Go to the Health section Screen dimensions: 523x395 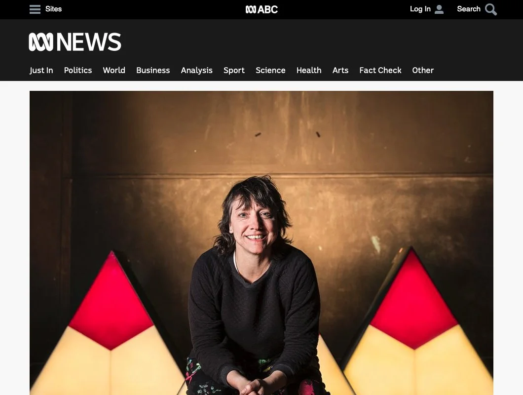(309, 70)
